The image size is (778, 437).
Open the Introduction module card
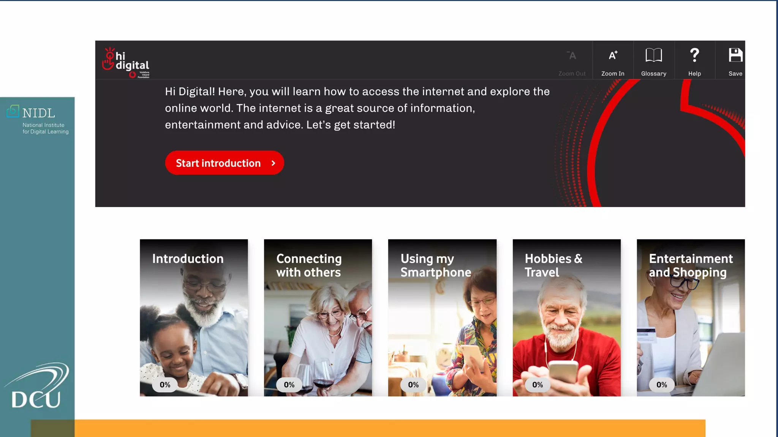click(x=194, y=318)
